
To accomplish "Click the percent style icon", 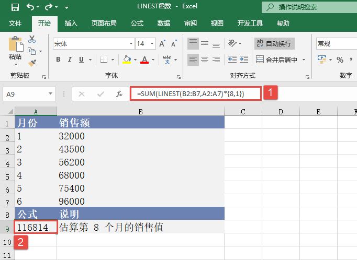I will [340, 60].
